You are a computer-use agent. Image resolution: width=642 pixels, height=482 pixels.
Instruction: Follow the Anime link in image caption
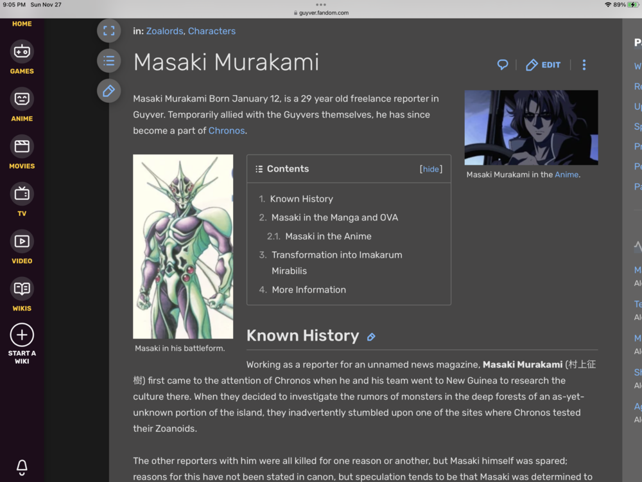click(567, 175)
